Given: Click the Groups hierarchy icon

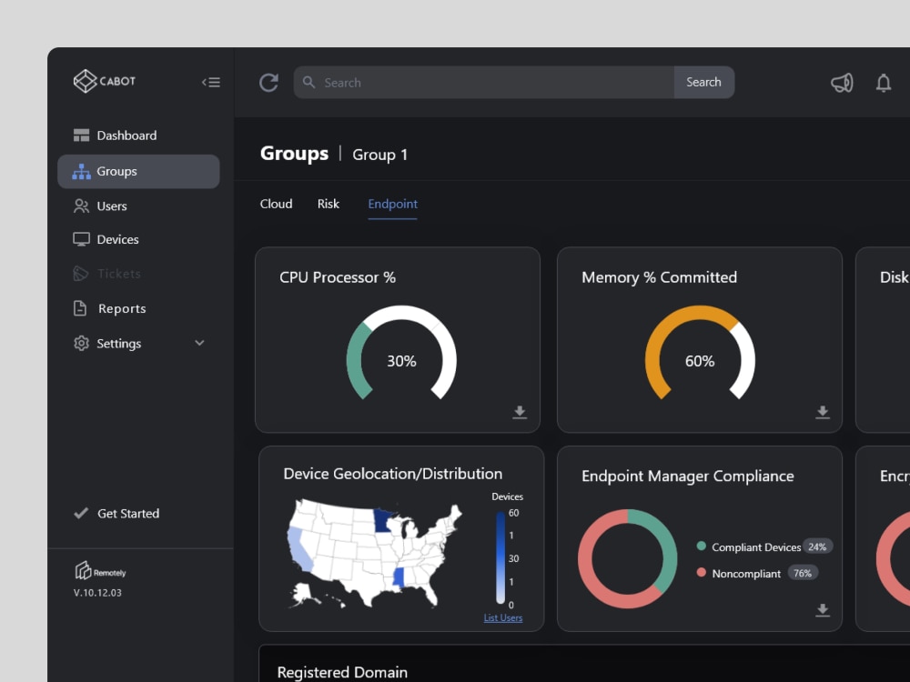Looking at the screenshot, I should coord(81,171).
